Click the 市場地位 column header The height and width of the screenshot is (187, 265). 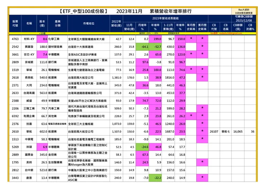point(88,24)
